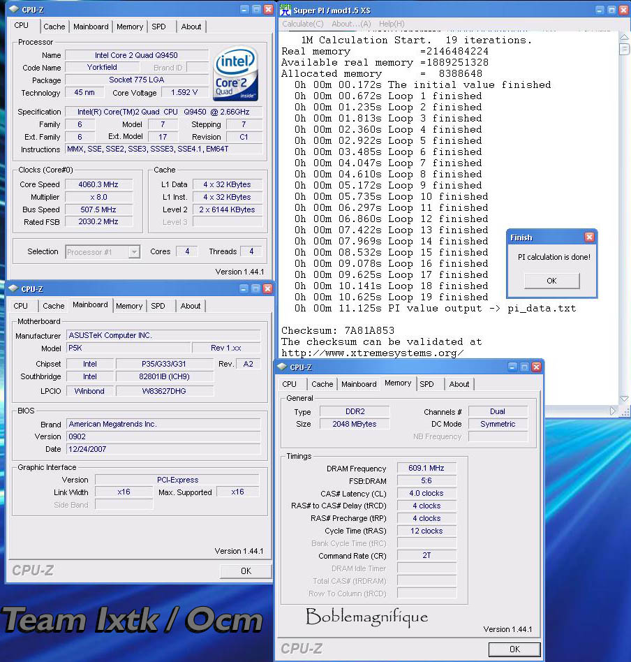Screen dimensions: 631x662
Task: Click Super PI scrollbar down arrow
Action: click(x=624, y=399)
